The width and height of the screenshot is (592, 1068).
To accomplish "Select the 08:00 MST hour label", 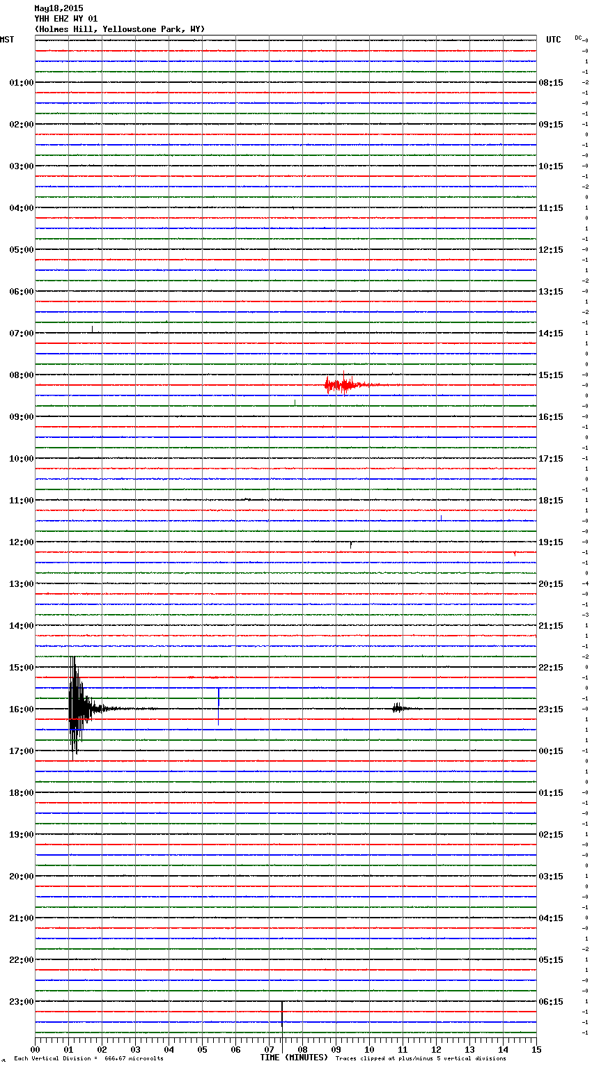I will tap(22, 375).
